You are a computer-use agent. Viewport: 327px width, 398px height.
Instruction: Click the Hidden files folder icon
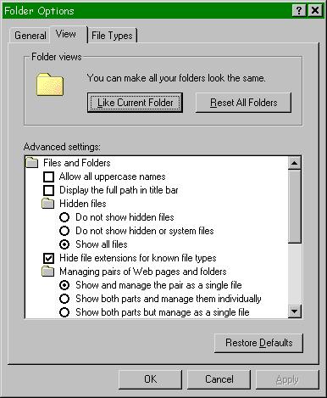click(48, 204)
